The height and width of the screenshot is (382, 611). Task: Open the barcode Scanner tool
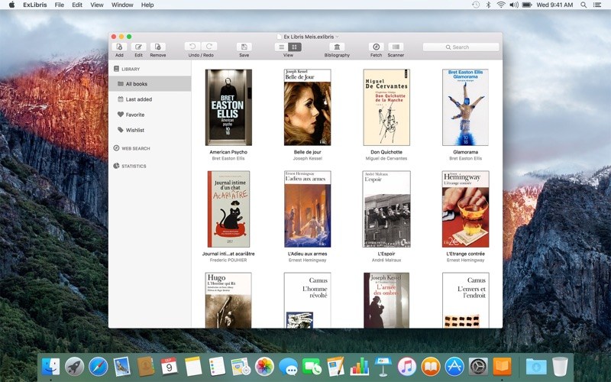(396, 47)
